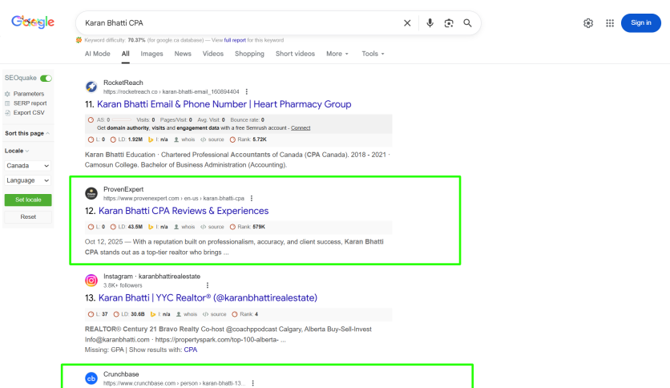Image resolution: width=670 pixels, height=388 pixels.
Task: Open more options for RocketReach result
Action: point(247,91)
